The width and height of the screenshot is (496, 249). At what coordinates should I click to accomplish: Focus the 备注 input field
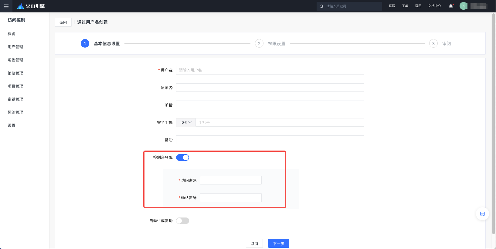(x=270, y=140)
